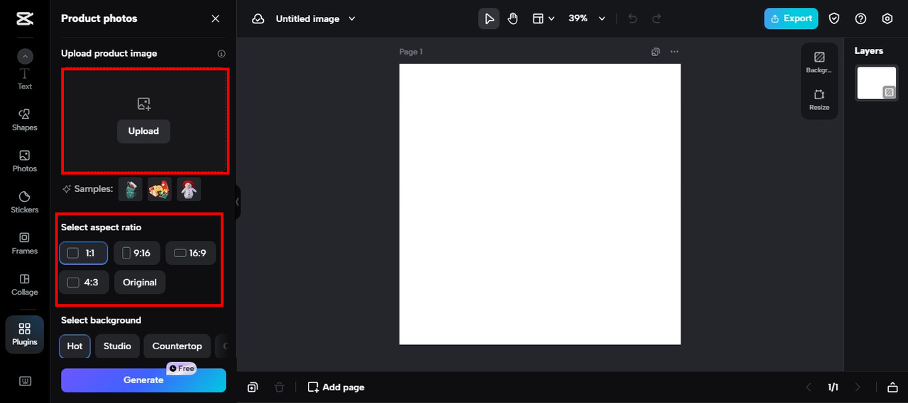Go to previous page arrow

[x=808, y=387]
